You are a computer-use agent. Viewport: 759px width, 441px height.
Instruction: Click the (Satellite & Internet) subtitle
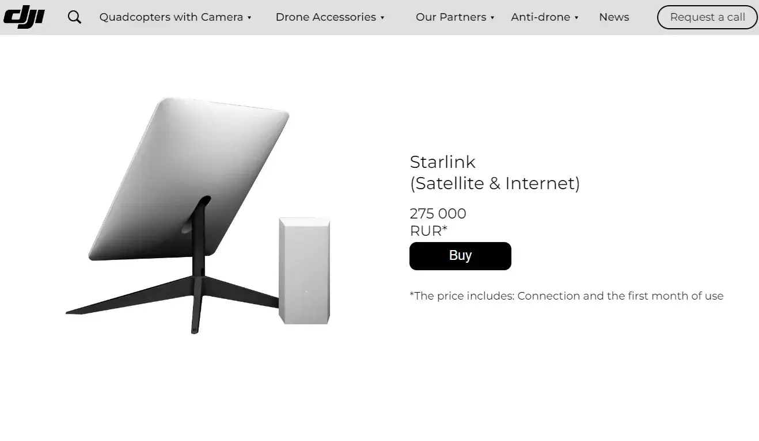coord(495,183)
